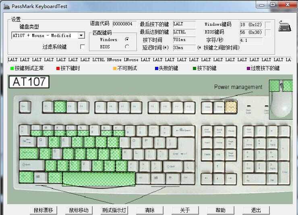The width and height of the screenshot is (298, 215).
Task: Click the BIOS键码 field showing 56 (0x38)
Action: pyautogui.click(x=251, y=33)
